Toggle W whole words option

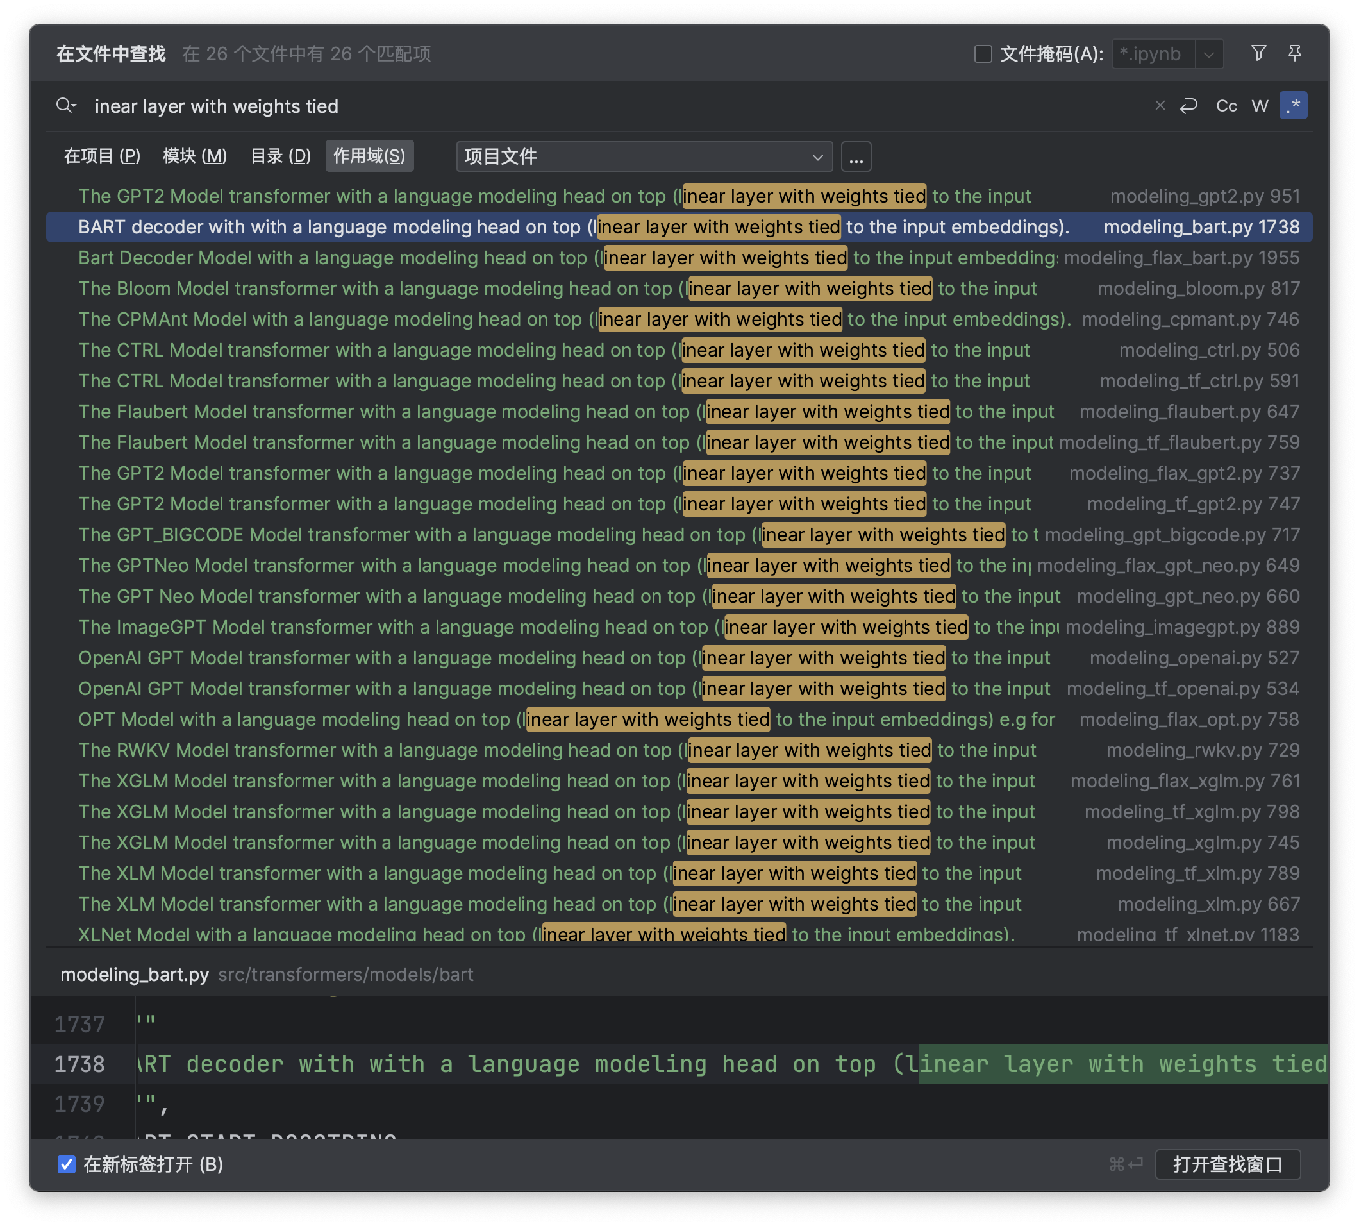tap(1260, 106)
